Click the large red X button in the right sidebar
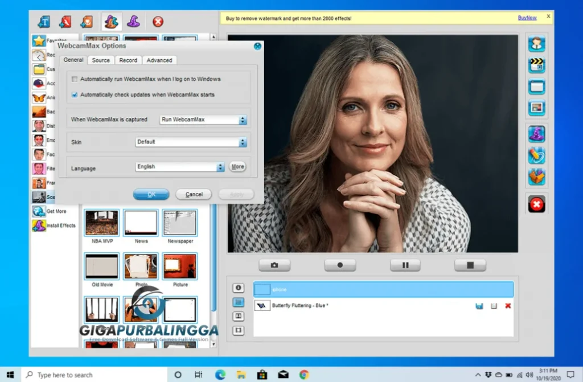Image resolution: width=583 pixels, height=382 pixels. click(x=536, y=203)
